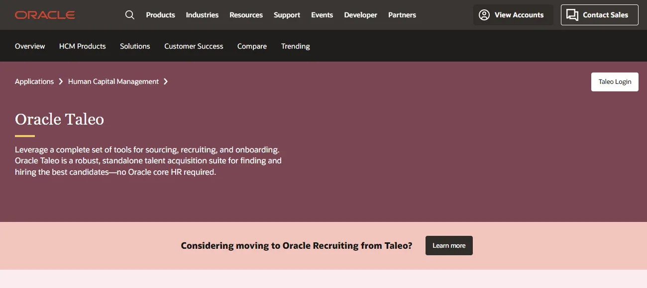Open the Developer menu
This screenshot has width=647, height=288.
(360, 15)
